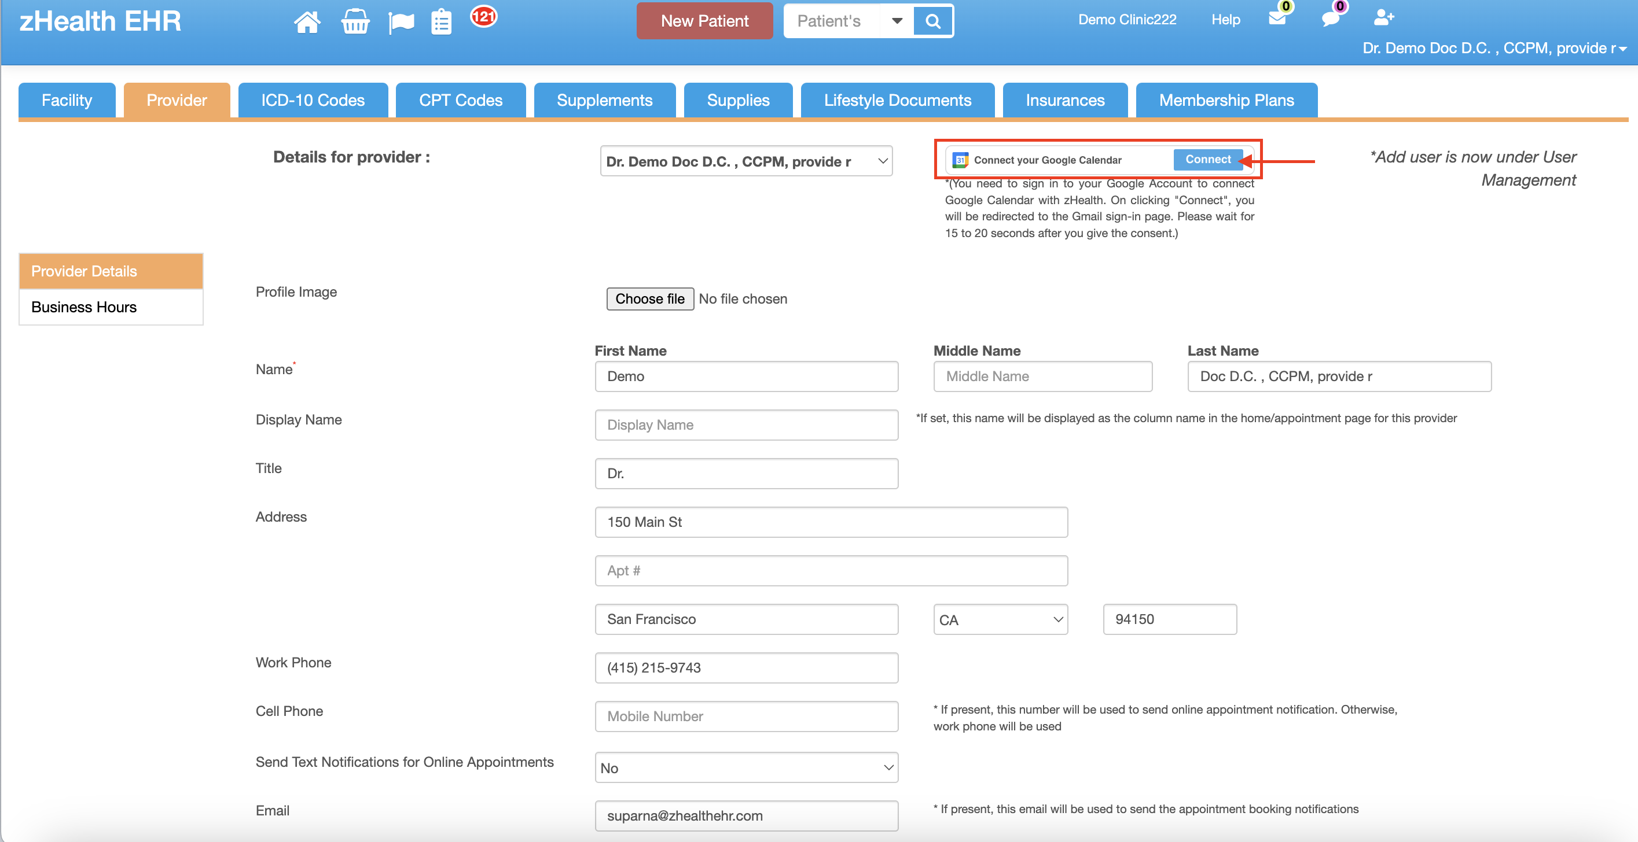Open the Supplies tab
Viewport: 1638px width, 842px height.
pyautogui.click(x=738, y=100)
